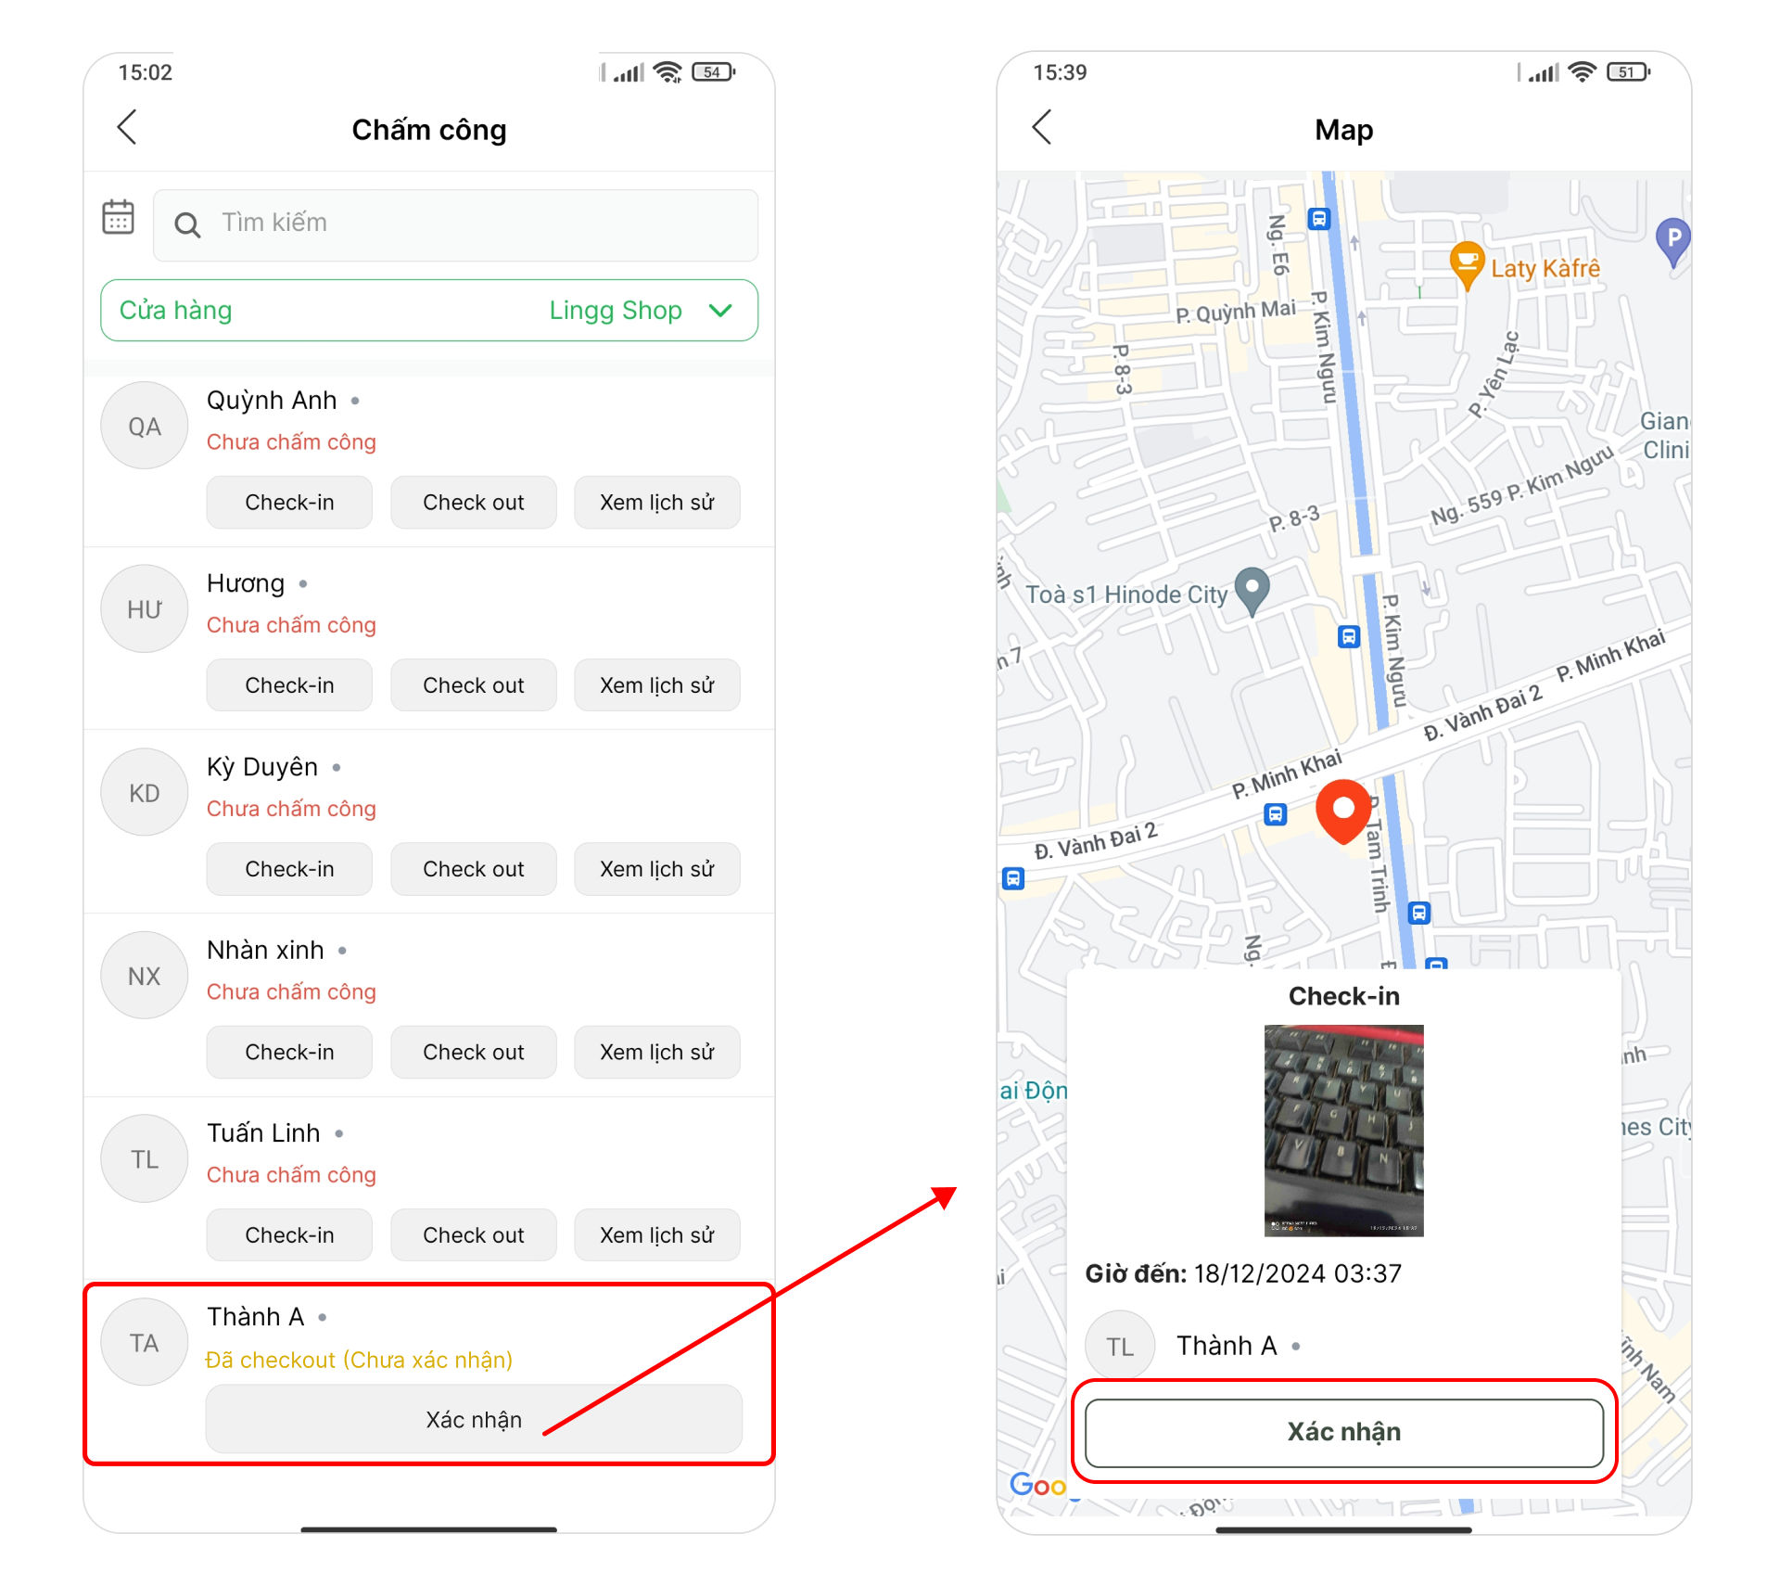
Task: Tap the Laty Kàfrê cafe marker
Action: (1467, 265)
